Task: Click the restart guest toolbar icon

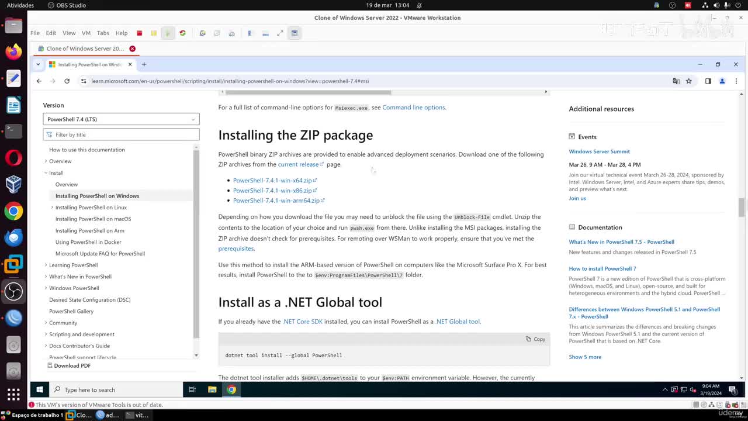Action: click(x=182, y=33)
